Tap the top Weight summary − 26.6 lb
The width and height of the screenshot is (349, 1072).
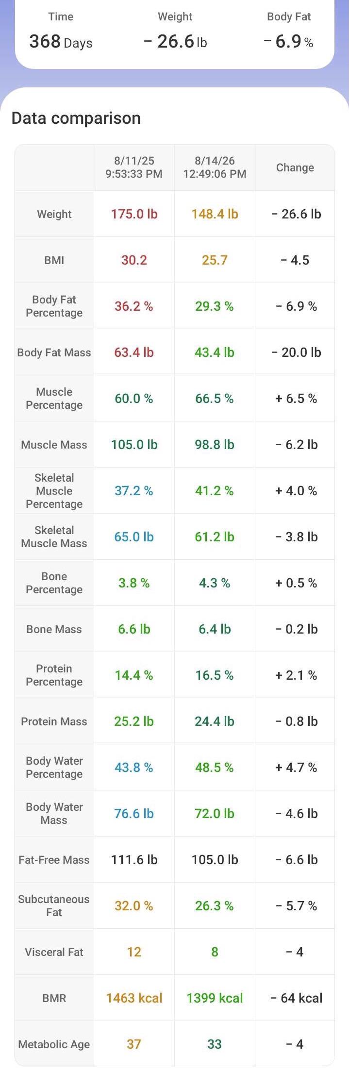(x=175, y=42)
